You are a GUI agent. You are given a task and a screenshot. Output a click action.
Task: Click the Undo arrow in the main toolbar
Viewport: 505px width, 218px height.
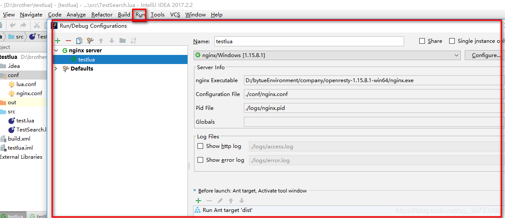click(x=12, y=26)
